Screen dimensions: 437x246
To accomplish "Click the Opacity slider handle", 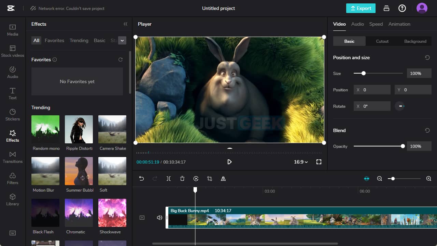I will (403, 146).
